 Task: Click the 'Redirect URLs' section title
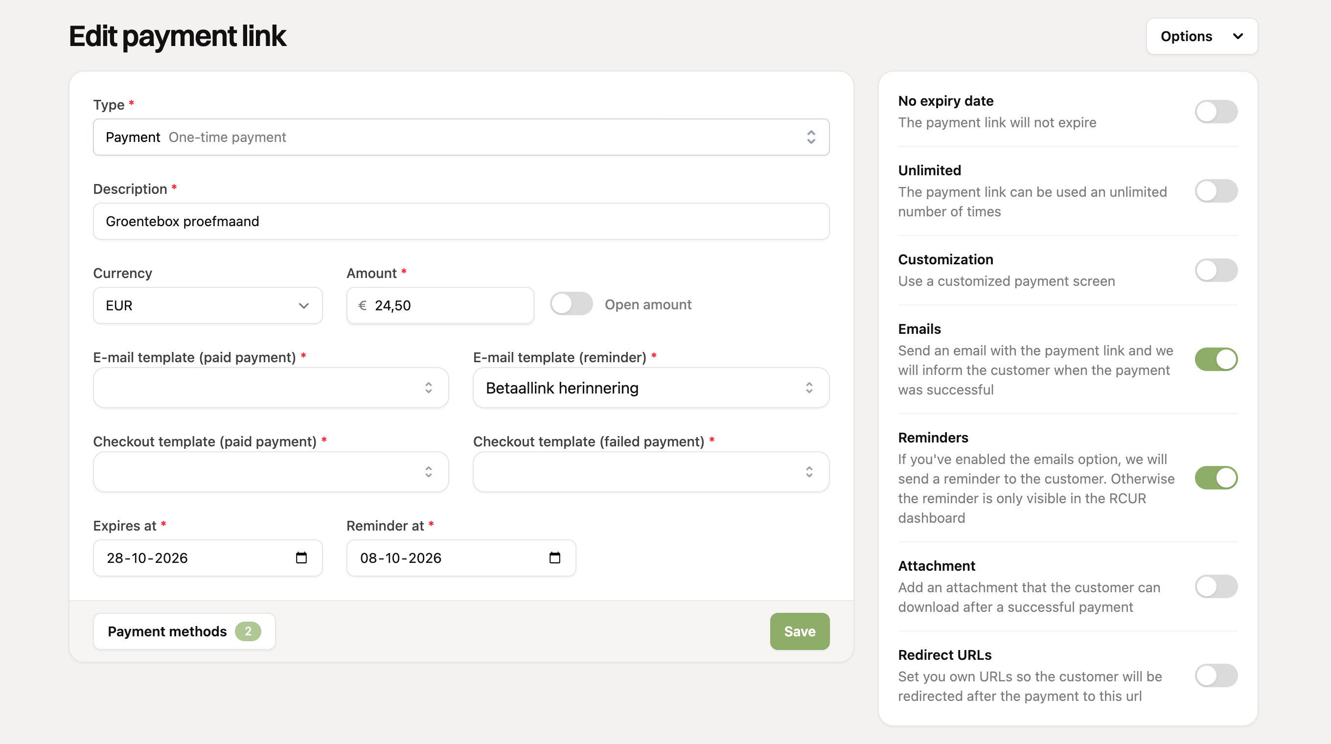coord(944,654)
